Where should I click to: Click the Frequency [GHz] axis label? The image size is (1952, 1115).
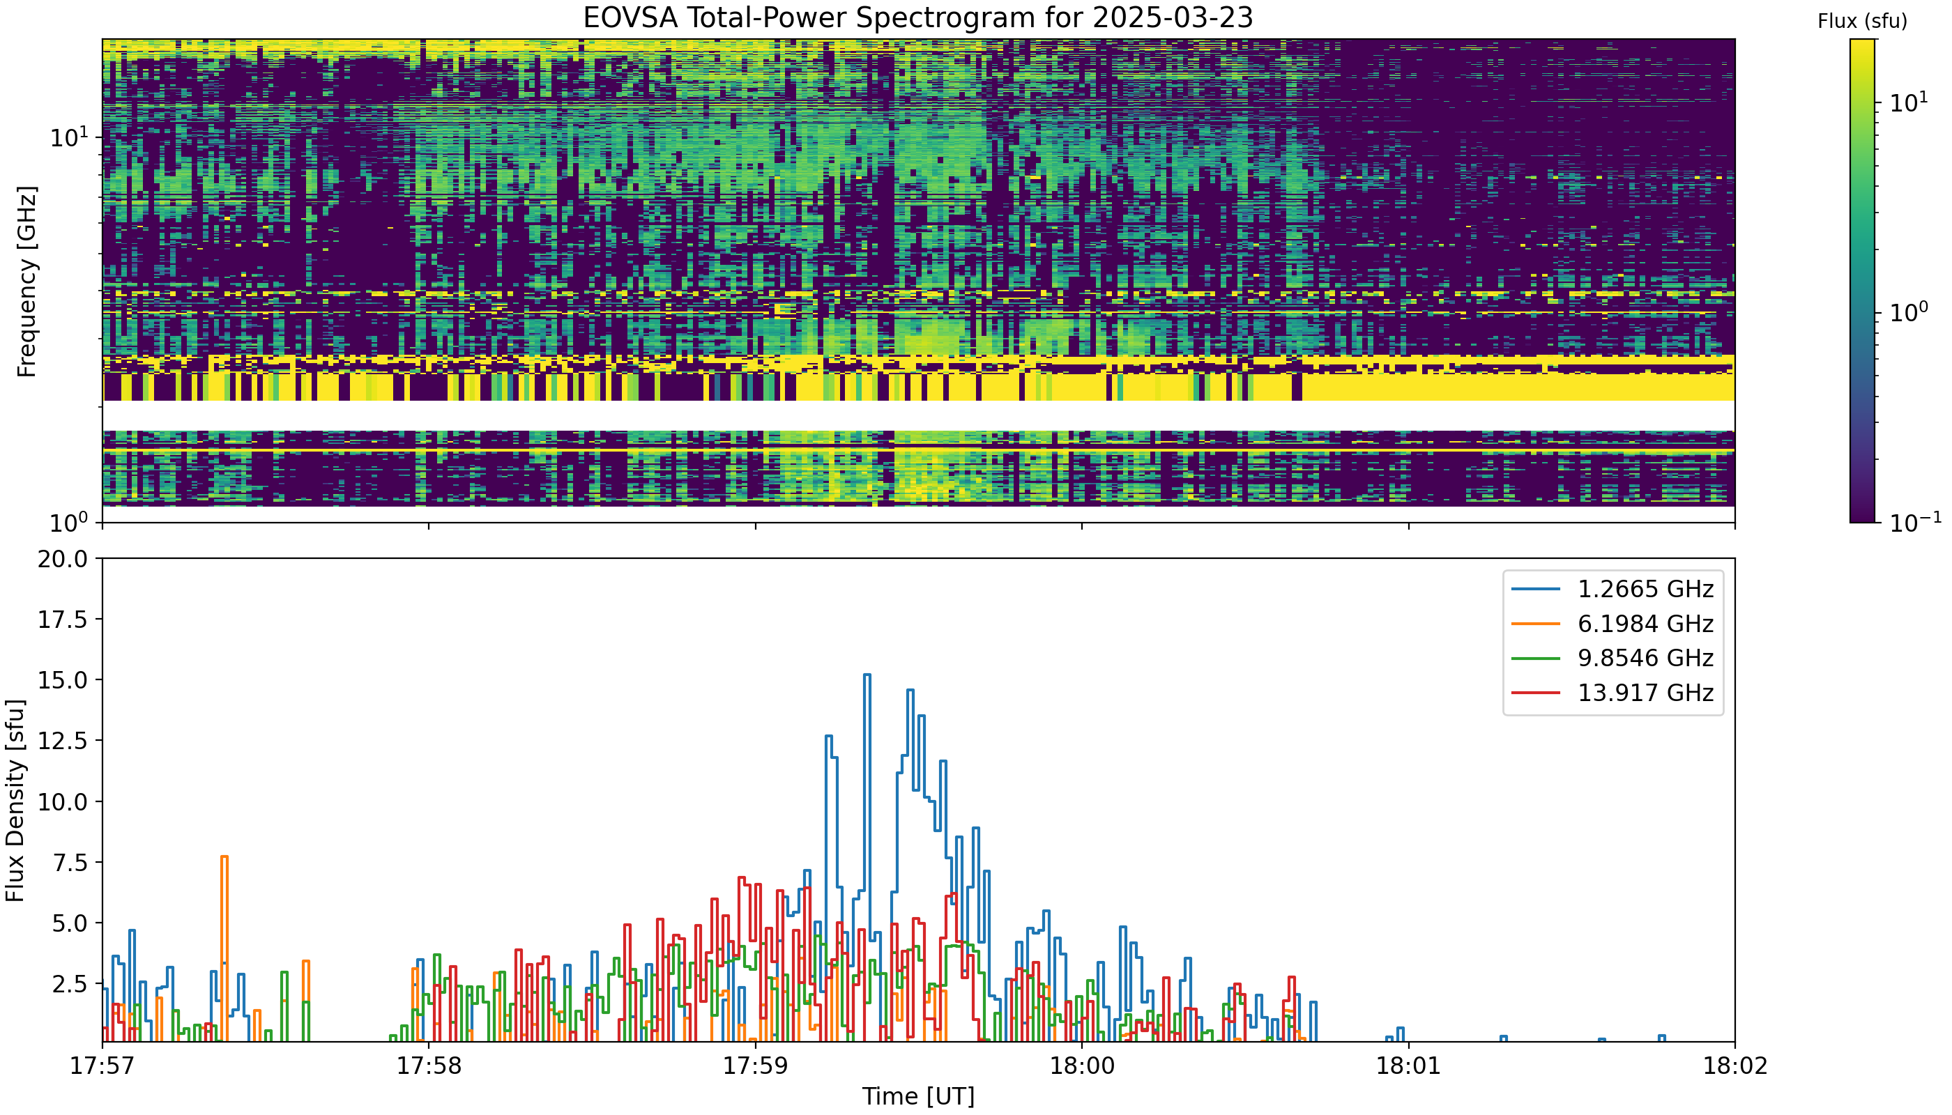coord(26,281)
